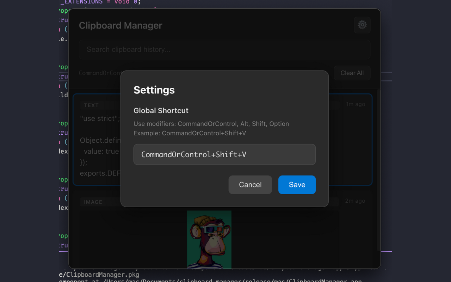Click the IMAGE type badge
Image resolution: width=451 pixels, height=282 pixels.
click(93, 202)
